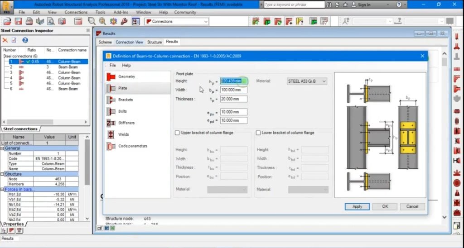This screenshot has height=248, width=464.
Task: Open the Stiffeners section icon
Action: pyautogui.click(x=111, y=123)
